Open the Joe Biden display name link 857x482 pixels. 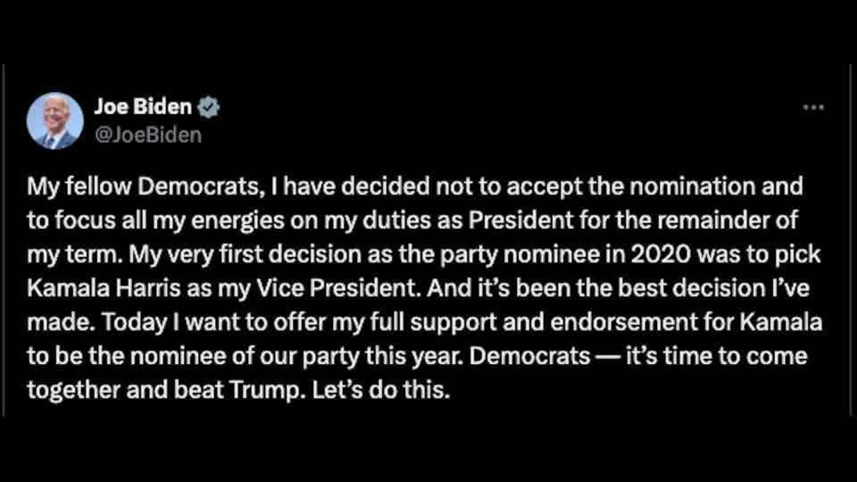pyautogui.click(x=143, y=108)
